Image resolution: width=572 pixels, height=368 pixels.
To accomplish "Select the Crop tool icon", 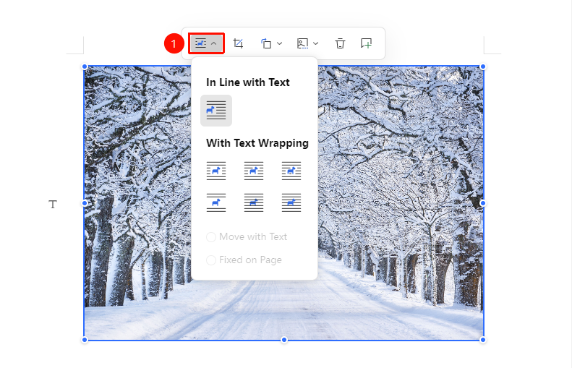I will [x=238, y=43].
